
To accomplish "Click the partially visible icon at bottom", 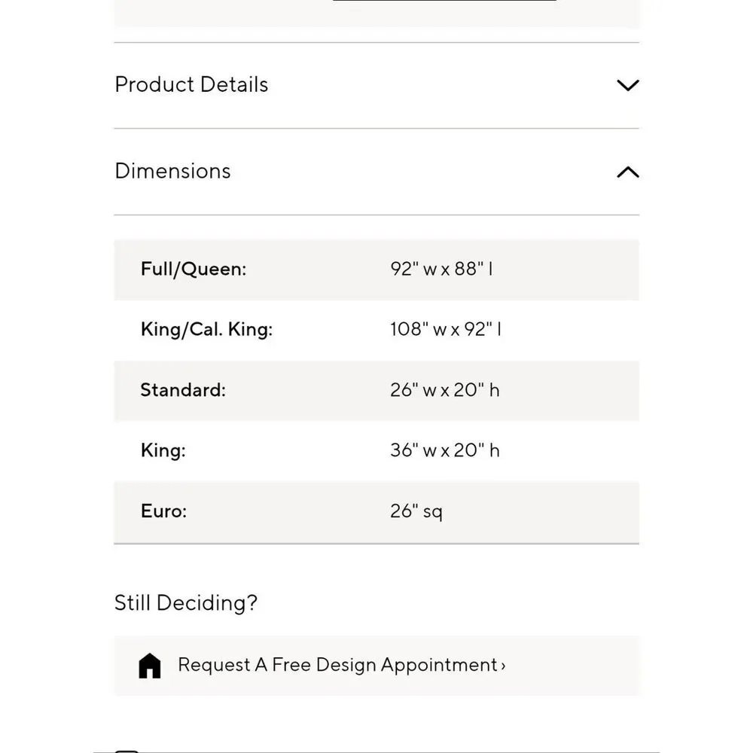I will point(127,751).
